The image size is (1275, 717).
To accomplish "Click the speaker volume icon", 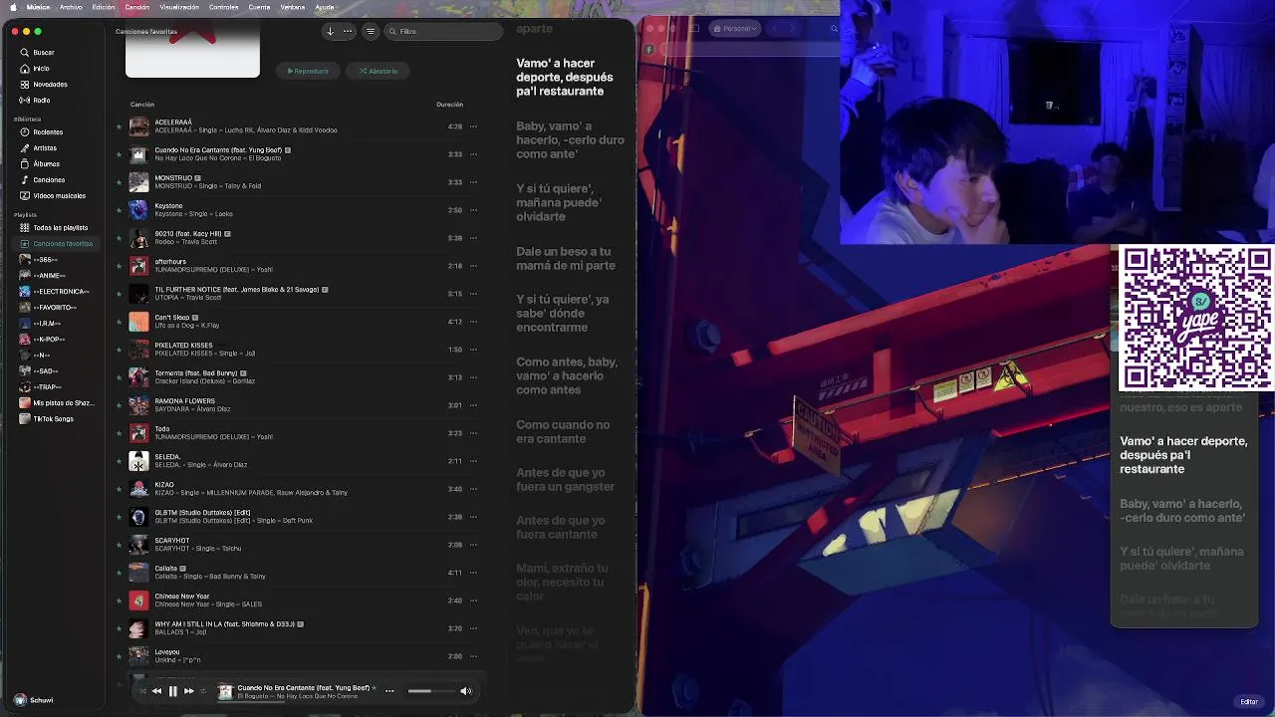I will 465,691.
